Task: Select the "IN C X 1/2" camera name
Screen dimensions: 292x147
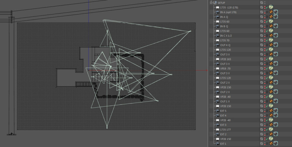Action: [x=226, y=36]
